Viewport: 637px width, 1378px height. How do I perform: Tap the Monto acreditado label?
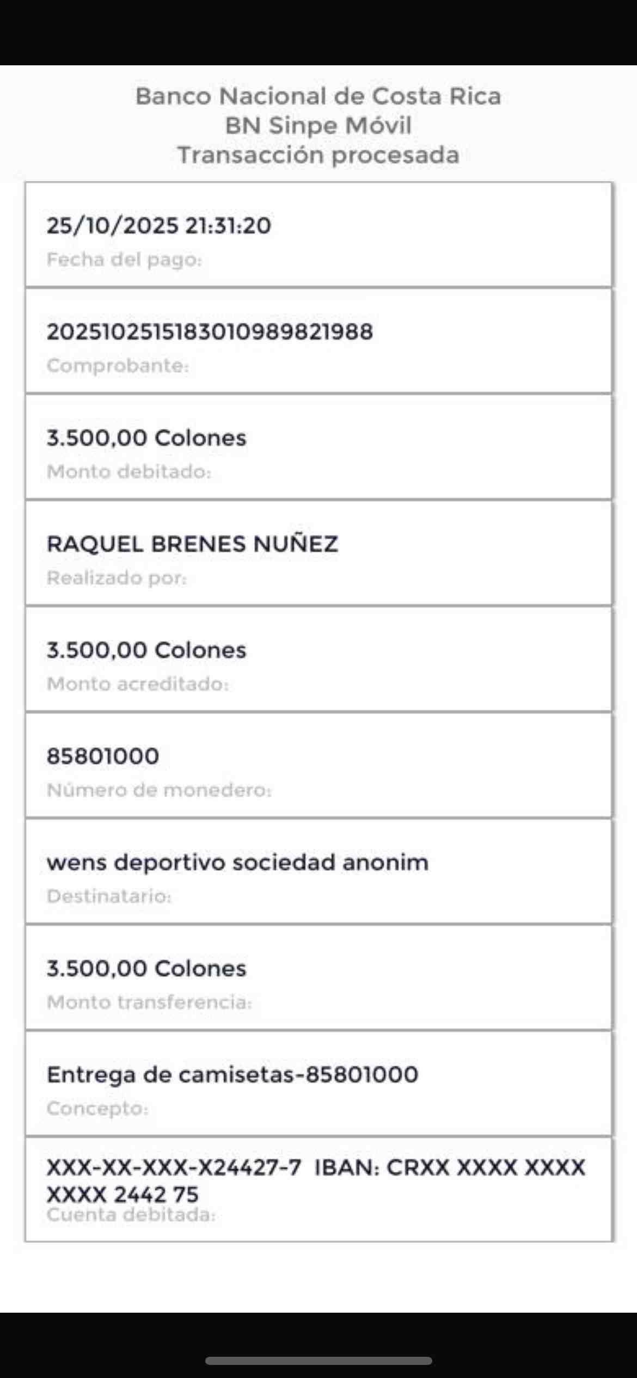point(138,684)
